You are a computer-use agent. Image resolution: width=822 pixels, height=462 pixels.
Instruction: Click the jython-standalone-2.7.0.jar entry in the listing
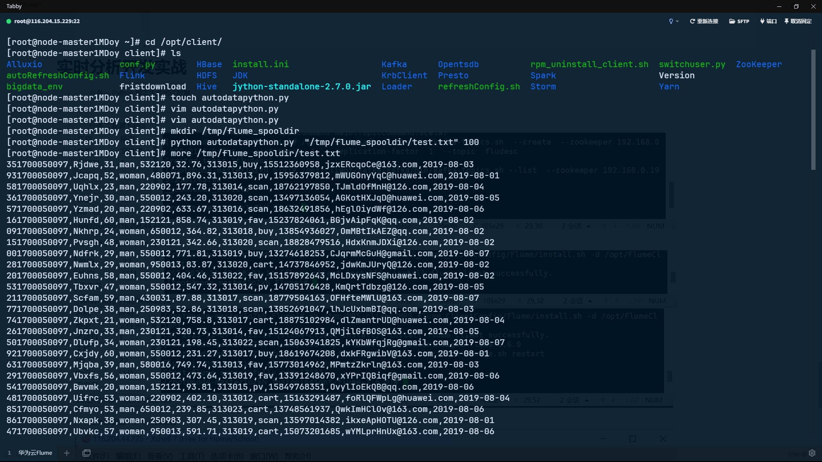[x=301, y=86]
